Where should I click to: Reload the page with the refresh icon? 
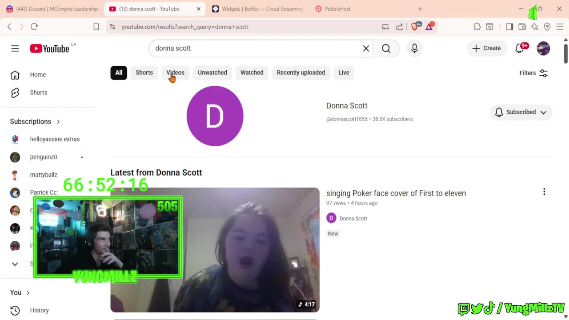click(34, 27)
